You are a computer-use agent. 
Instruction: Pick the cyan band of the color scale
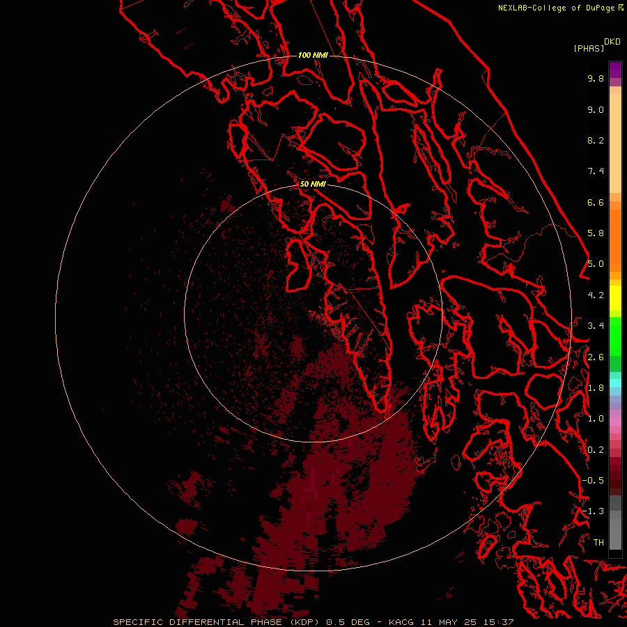click(x=615, y=382)
